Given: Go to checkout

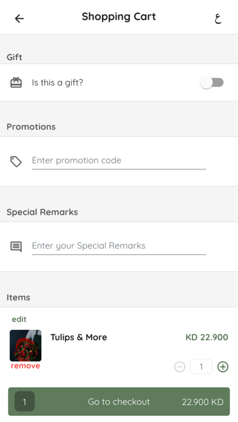Looking at the screenshot, I should point(119,401).
